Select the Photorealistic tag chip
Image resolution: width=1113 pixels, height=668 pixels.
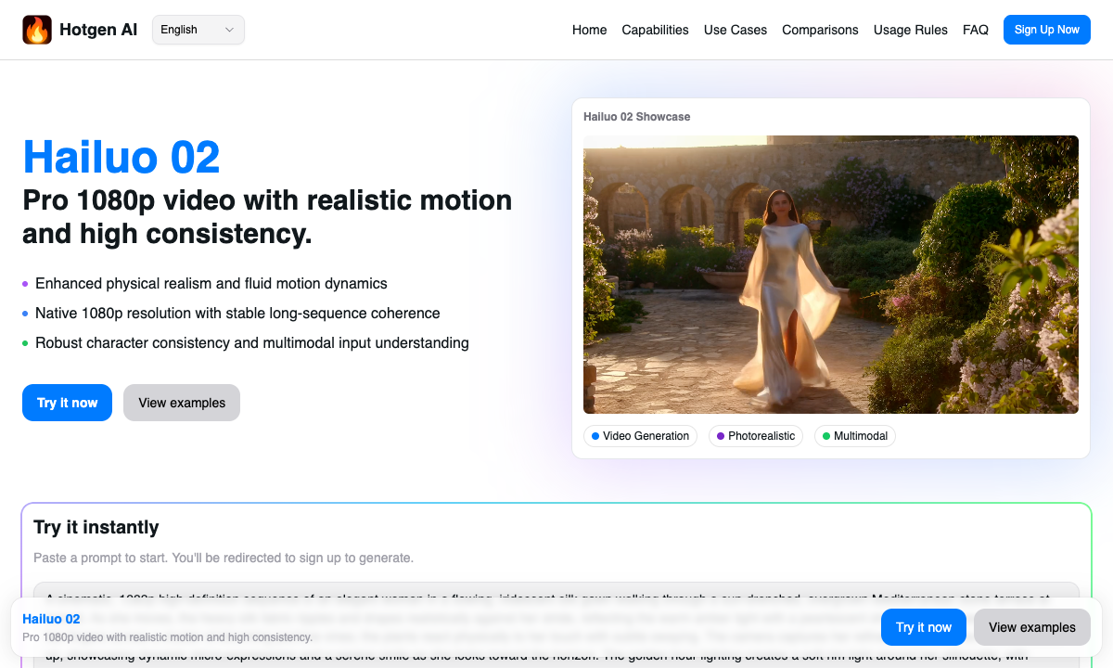[755, 436]
